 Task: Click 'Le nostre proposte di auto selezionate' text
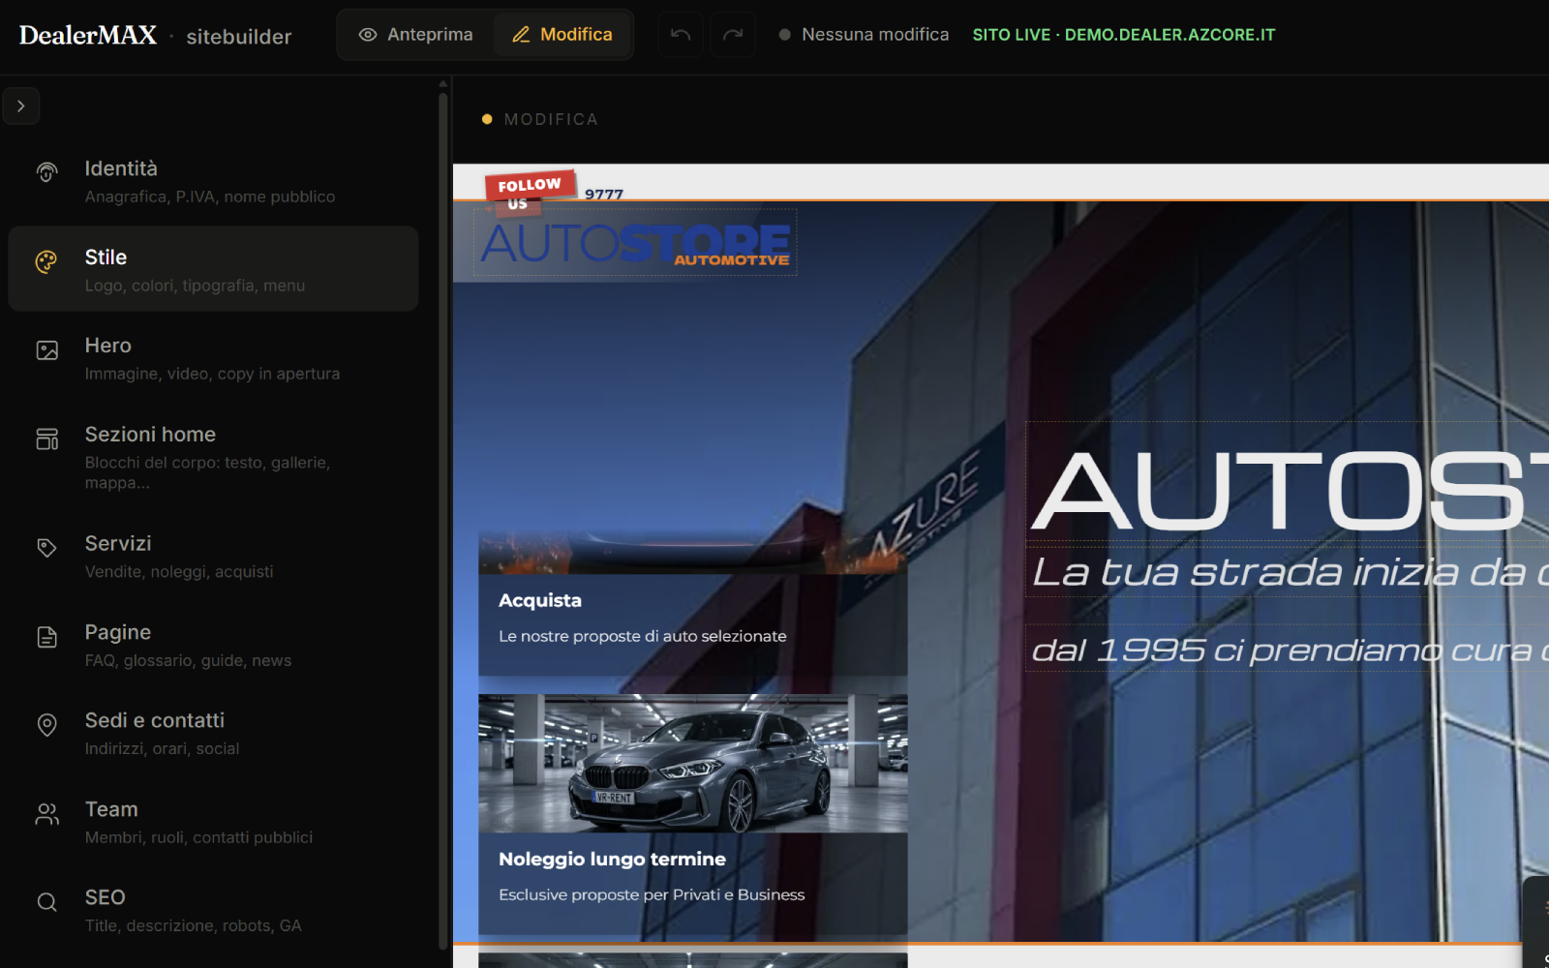pyautogui.click(x=643, y=636)
